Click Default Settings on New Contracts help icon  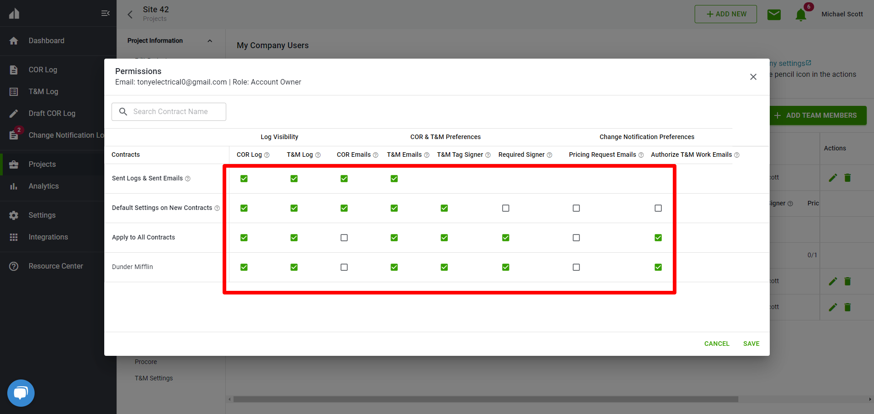(217, 208)
